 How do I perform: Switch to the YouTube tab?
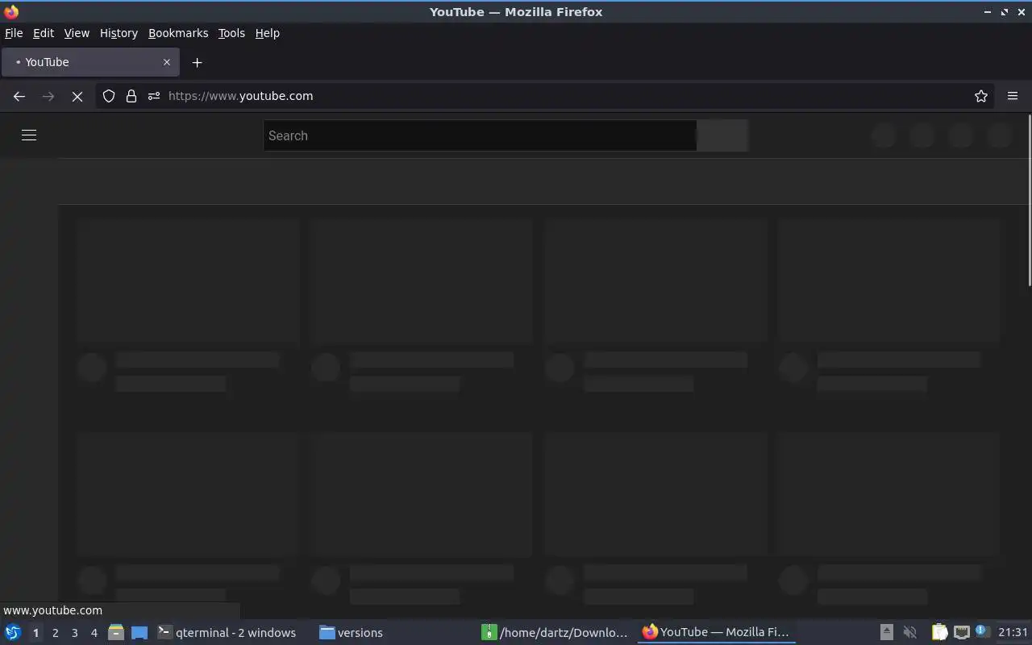tap(90, 62)
